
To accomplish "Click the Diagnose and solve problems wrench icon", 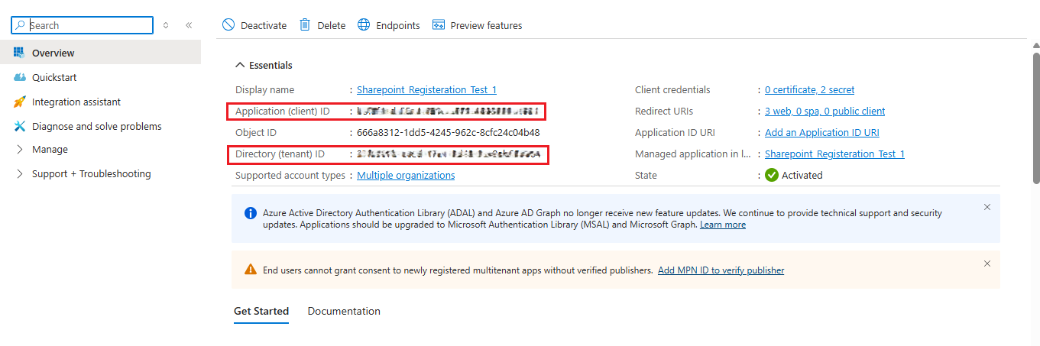I will pyautogui.click(x=20, y=126).
